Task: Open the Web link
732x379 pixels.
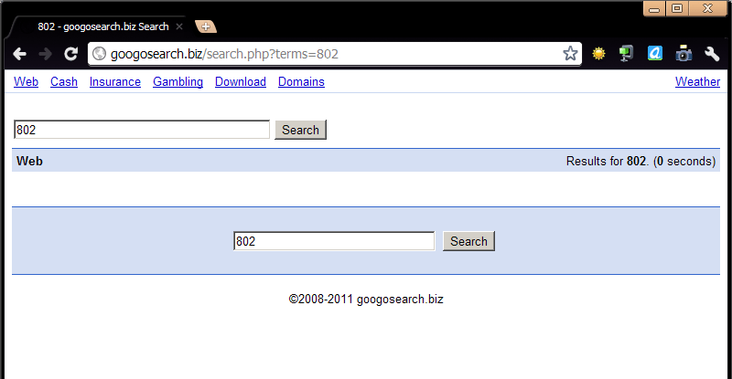Action: (26, 81)
